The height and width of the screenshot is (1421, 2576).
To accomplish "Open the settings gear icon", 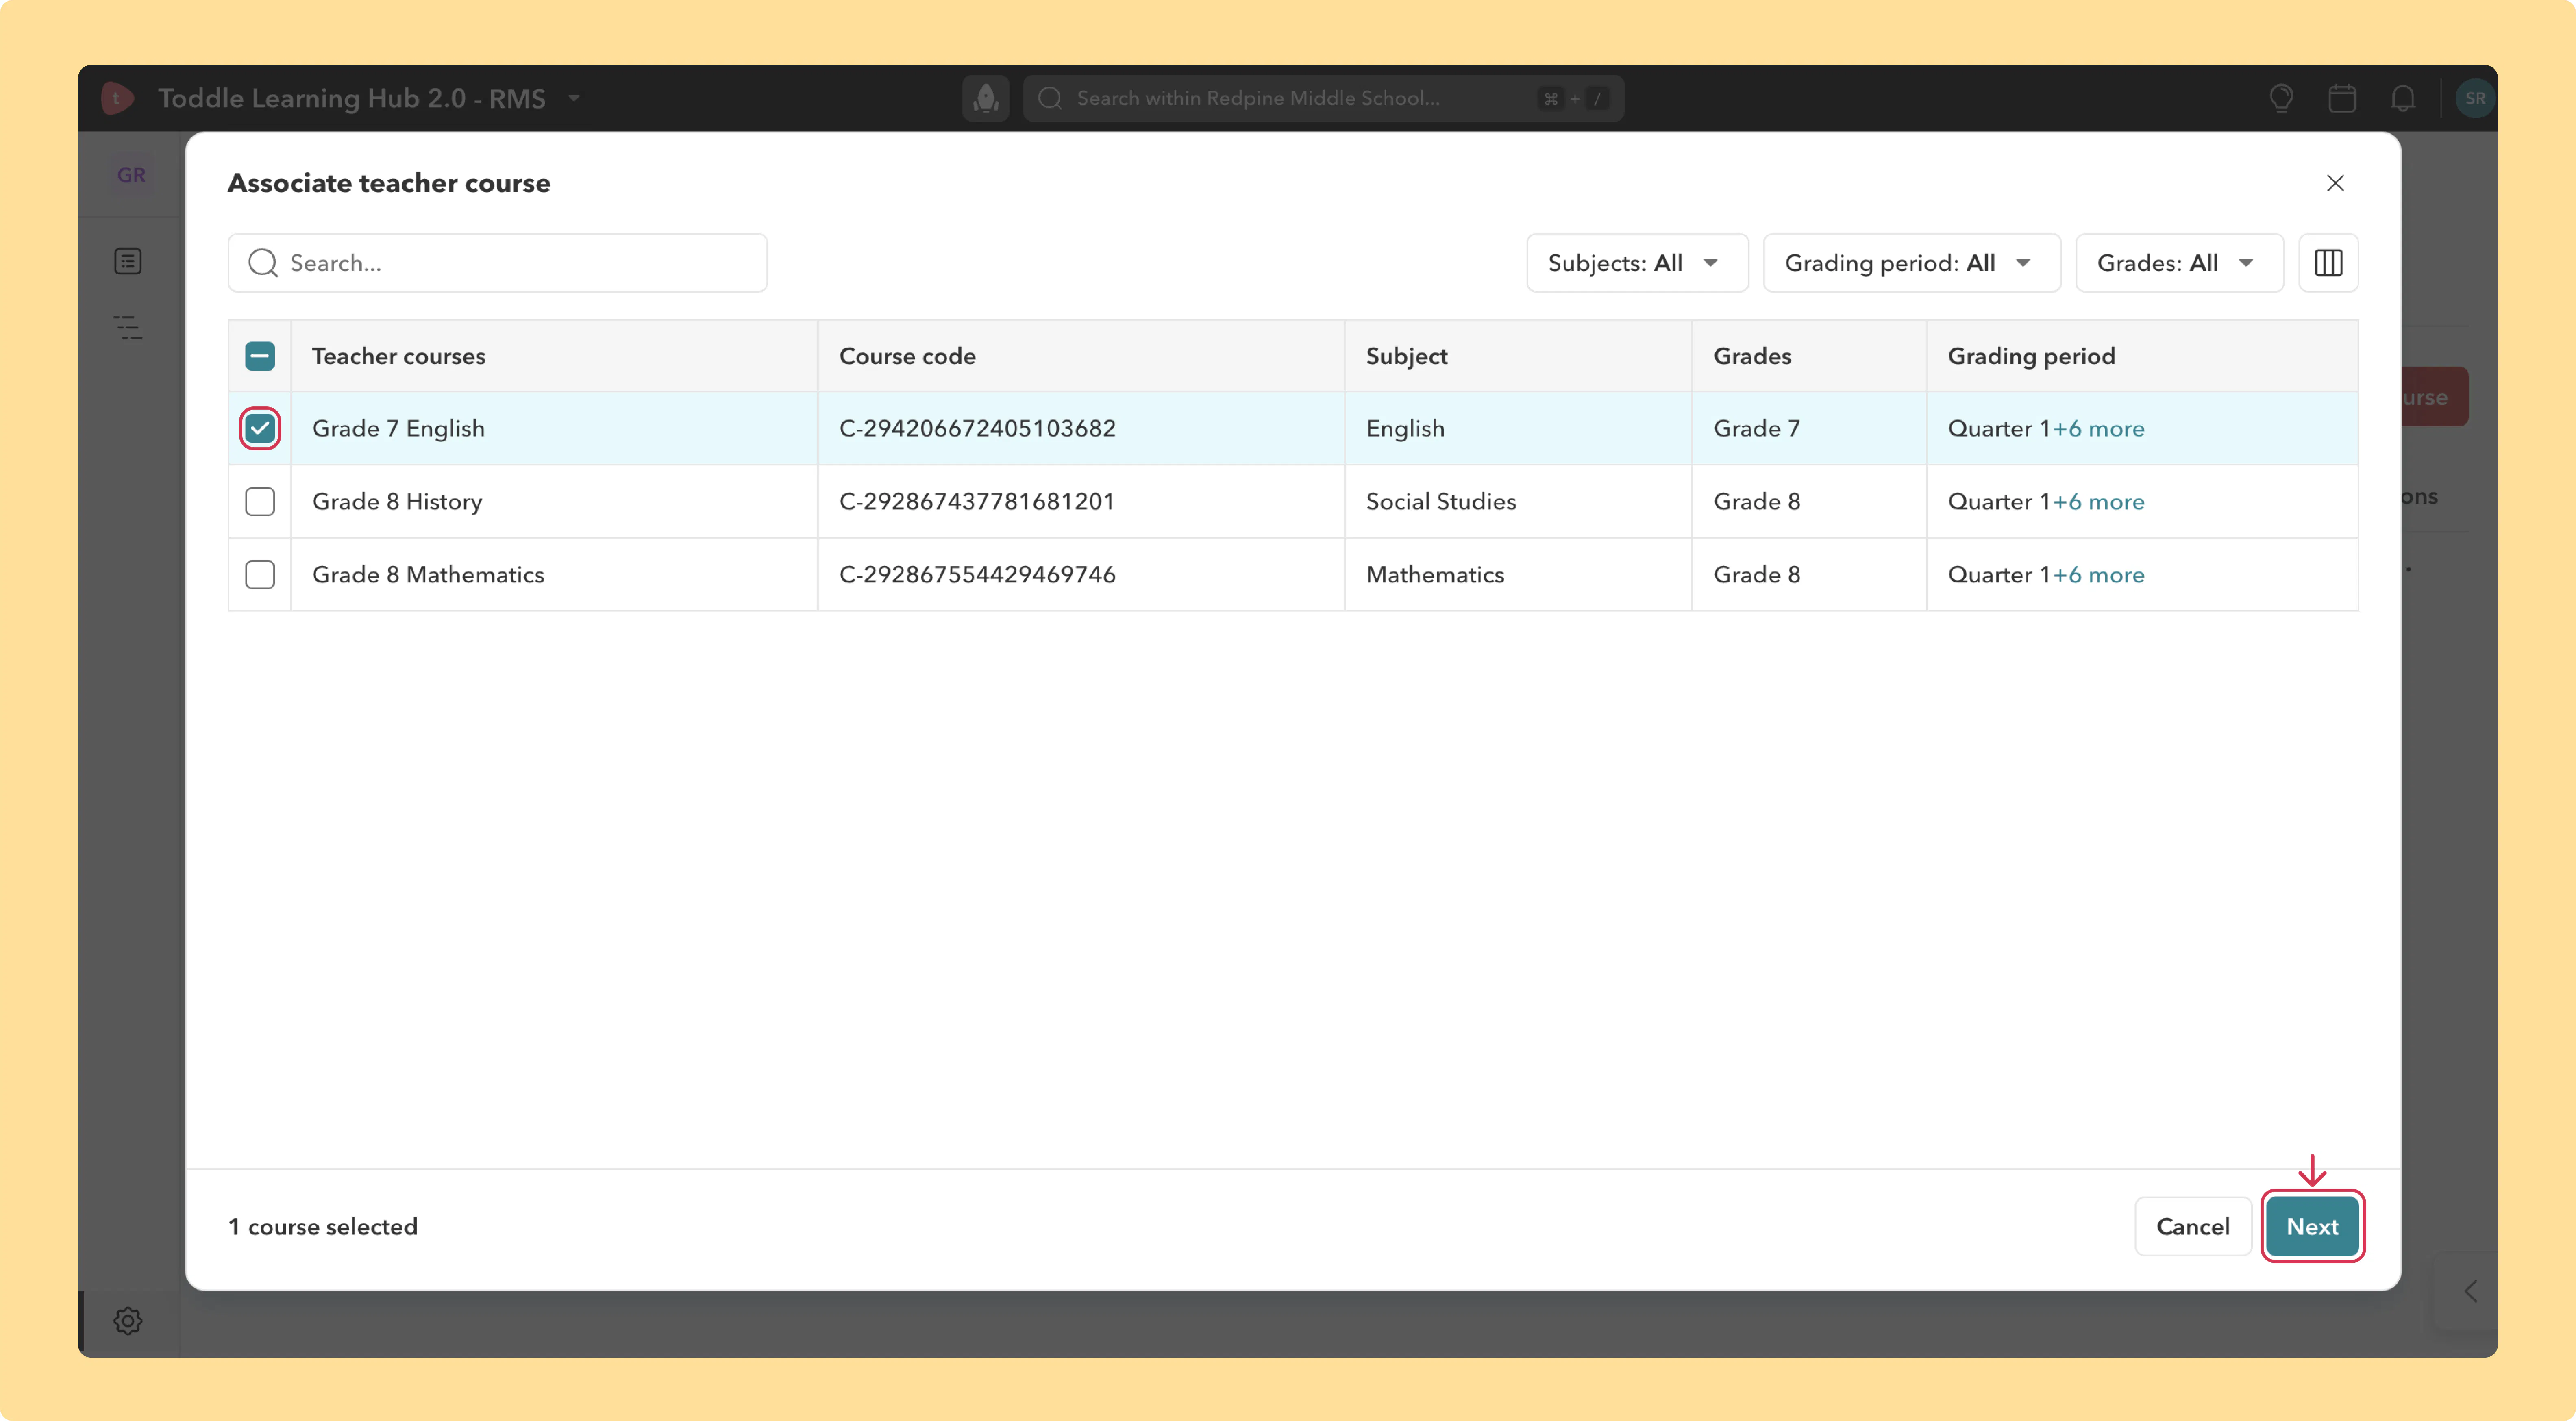I will [128, 1321].
